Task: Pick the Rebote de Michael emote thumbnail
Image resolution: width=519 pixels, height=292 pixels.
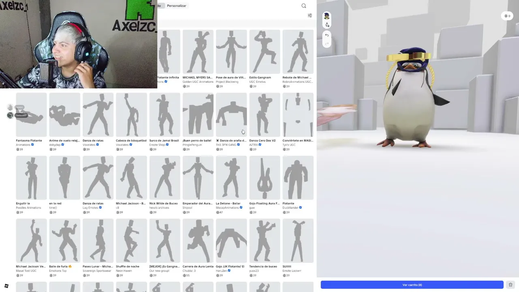Action: (x=298, y=52)
